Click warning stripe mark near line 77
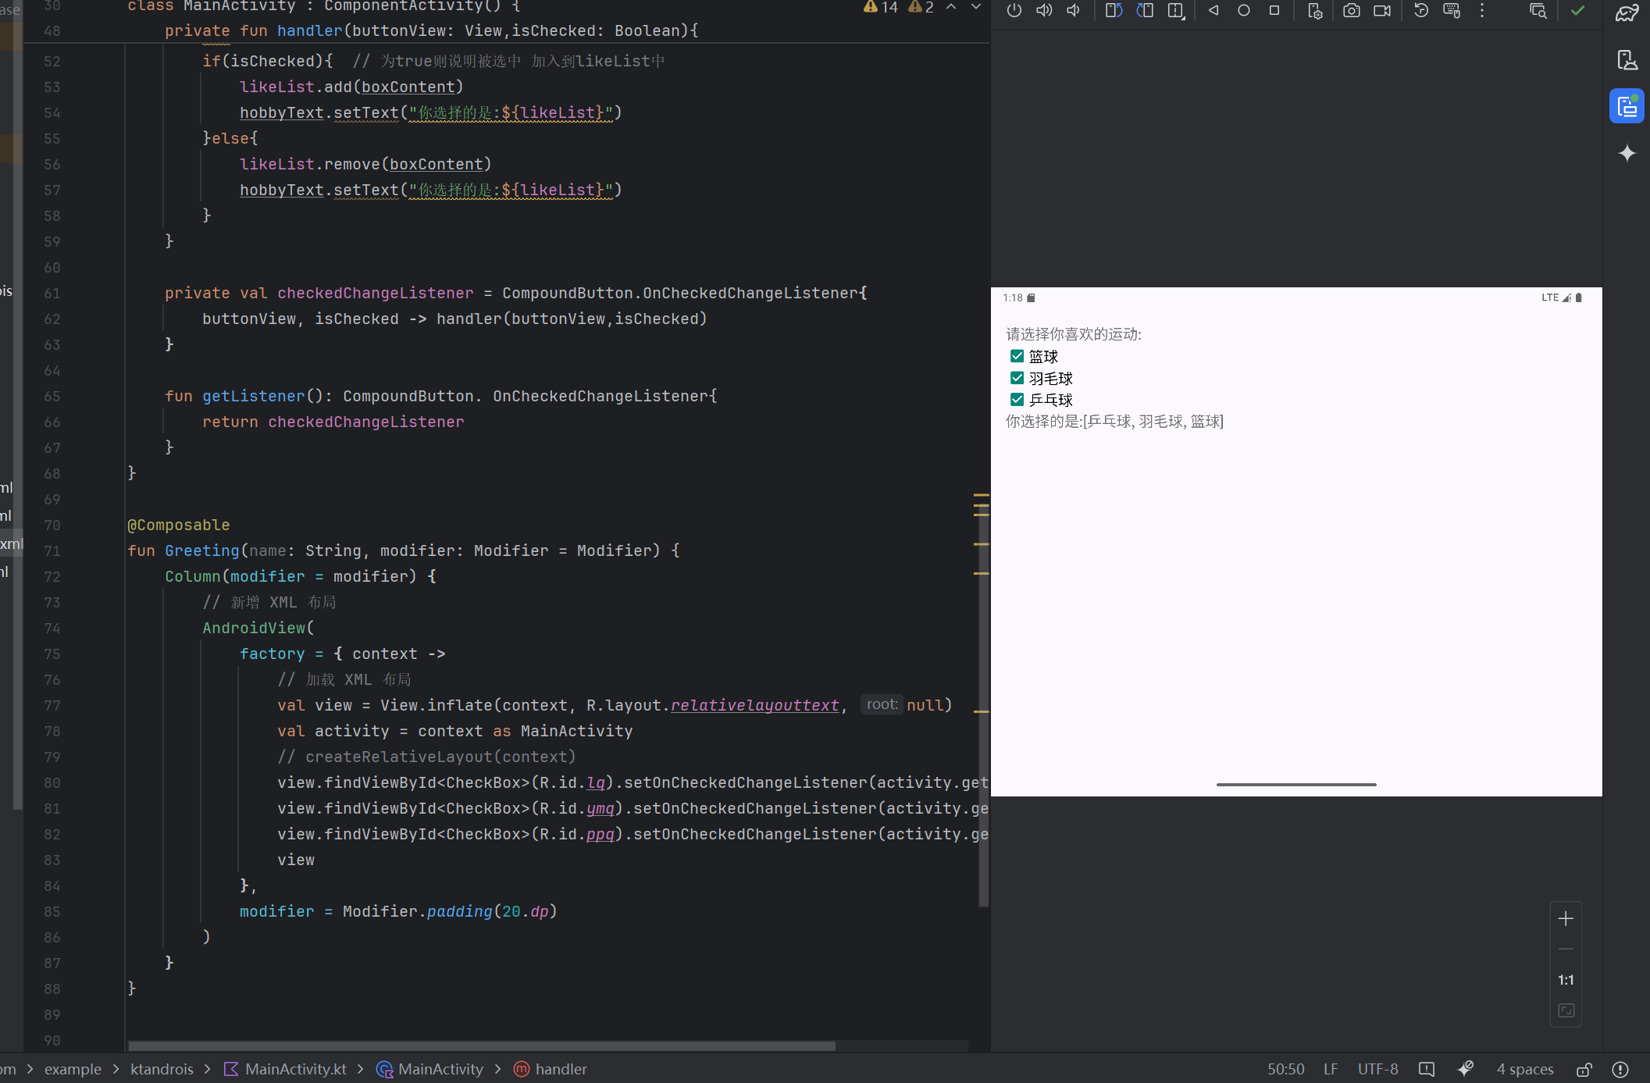Viewport: 1650px width, 1083px height. 982,711
